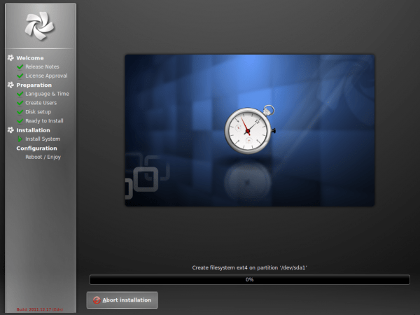Click the Chakra pinwheel logo at sidebar top
Image resolution: width=420 pixels, height=315 pixels.
(40, 26)
